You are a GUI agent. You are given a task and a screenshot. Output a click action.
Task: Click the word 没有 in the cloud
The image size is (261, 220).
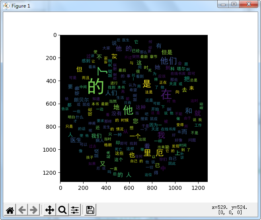pos(116,114)
